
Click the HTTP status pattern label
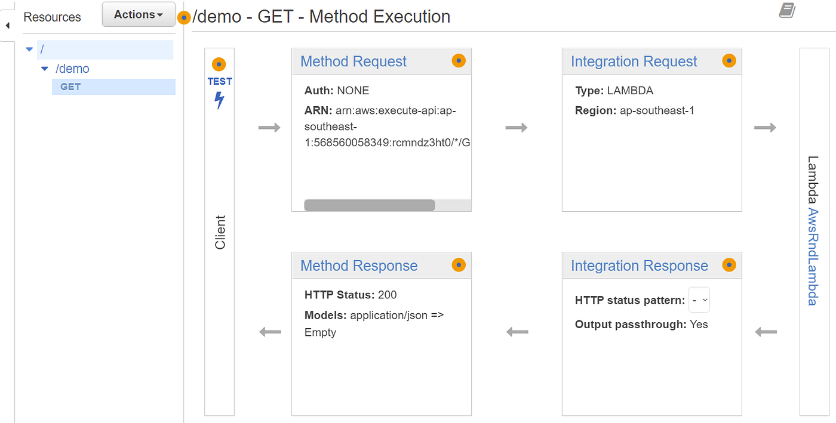630,300
